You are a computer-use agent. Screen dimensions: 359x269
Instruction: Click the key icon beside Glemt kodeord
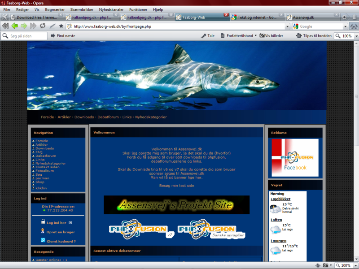[x=43, y=240]
